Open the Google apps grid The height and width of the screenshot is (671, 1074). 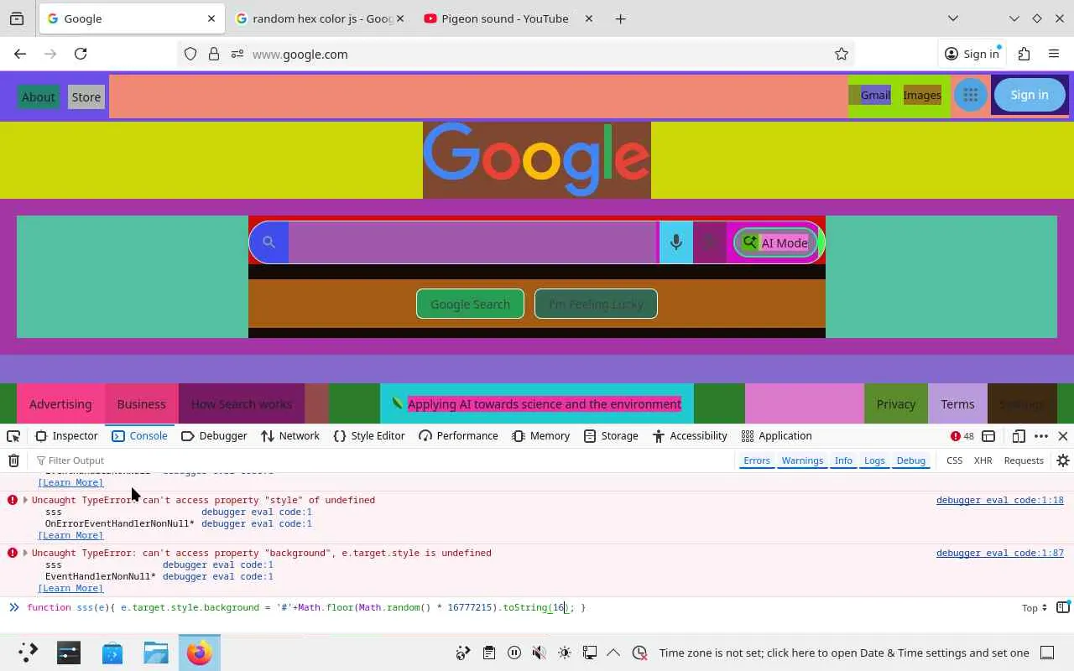point(971,95)
